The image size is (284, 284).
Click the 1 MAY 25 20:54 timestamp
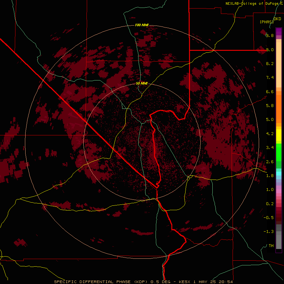(213, 282)
